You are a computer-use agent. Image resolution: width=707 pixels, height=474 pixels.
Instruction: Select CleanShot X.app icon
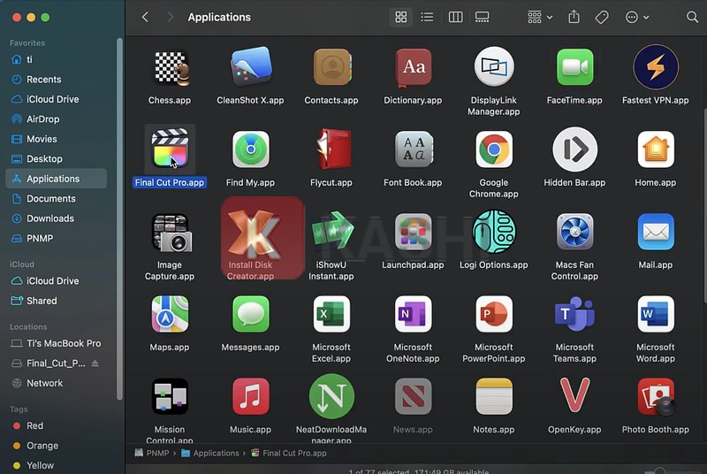point(250,66)
